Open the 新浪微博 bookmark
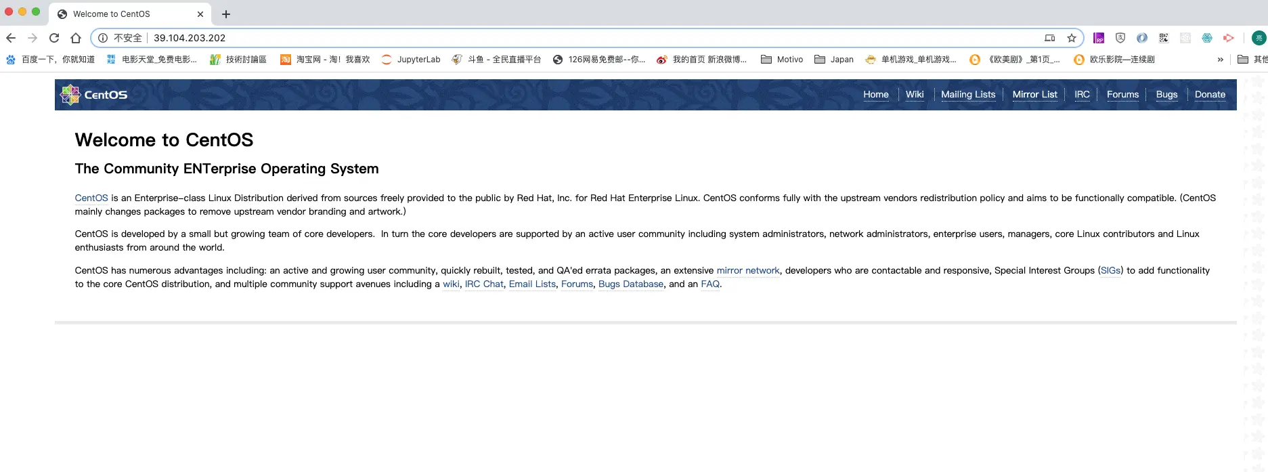Image resolution: width=1268 pixels, height=472 pixels. (702, 60)
